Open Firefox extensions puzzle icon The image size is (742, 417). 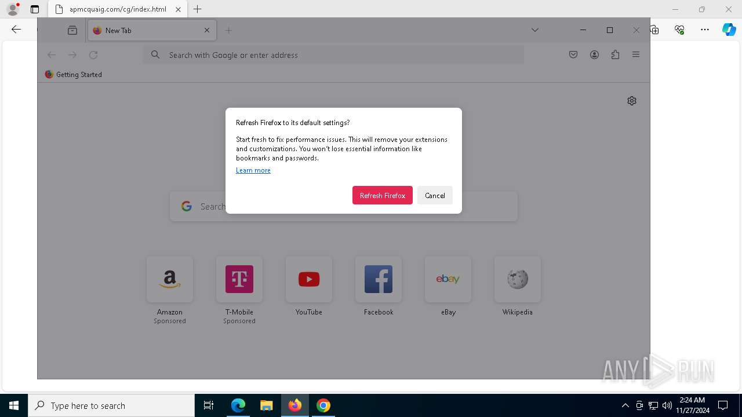(615, 55)
